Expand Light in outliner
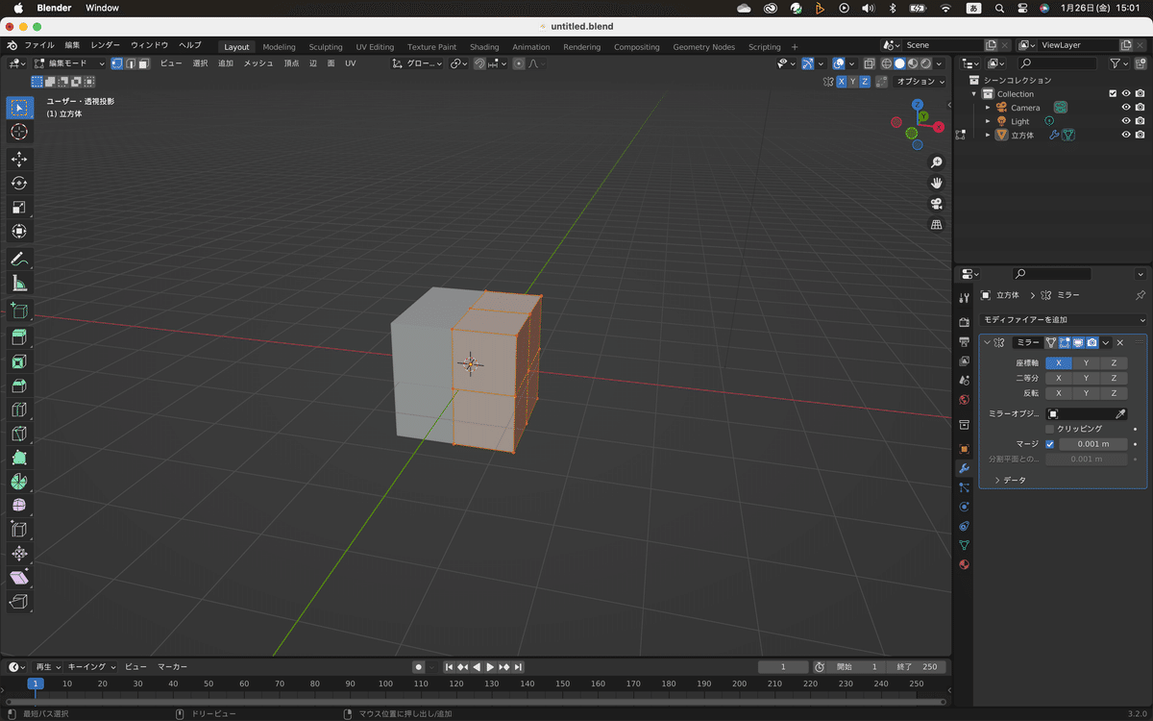The height and width of the screenshot is (721, 1153). 988,121
